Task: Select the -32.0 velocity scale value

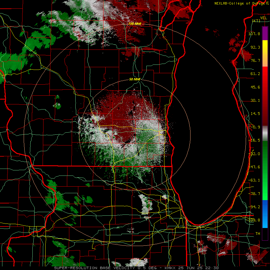Action: coord(254,154)
